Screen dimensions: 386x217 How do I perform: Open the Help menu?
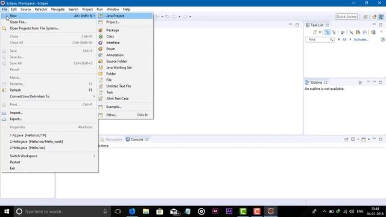tap(127, 10)
